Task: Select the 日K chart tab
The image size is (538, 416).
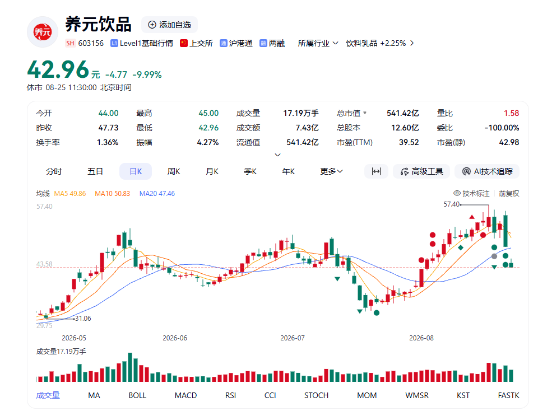Action: point(136,171)
